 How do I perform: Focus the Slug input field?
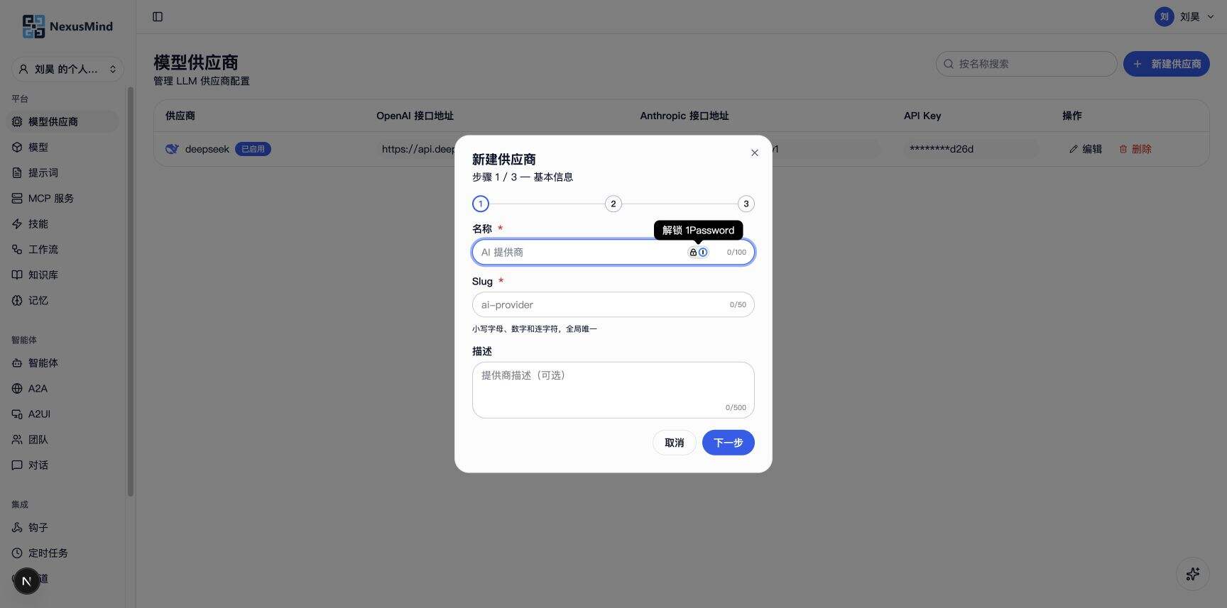tap(613, 304)
